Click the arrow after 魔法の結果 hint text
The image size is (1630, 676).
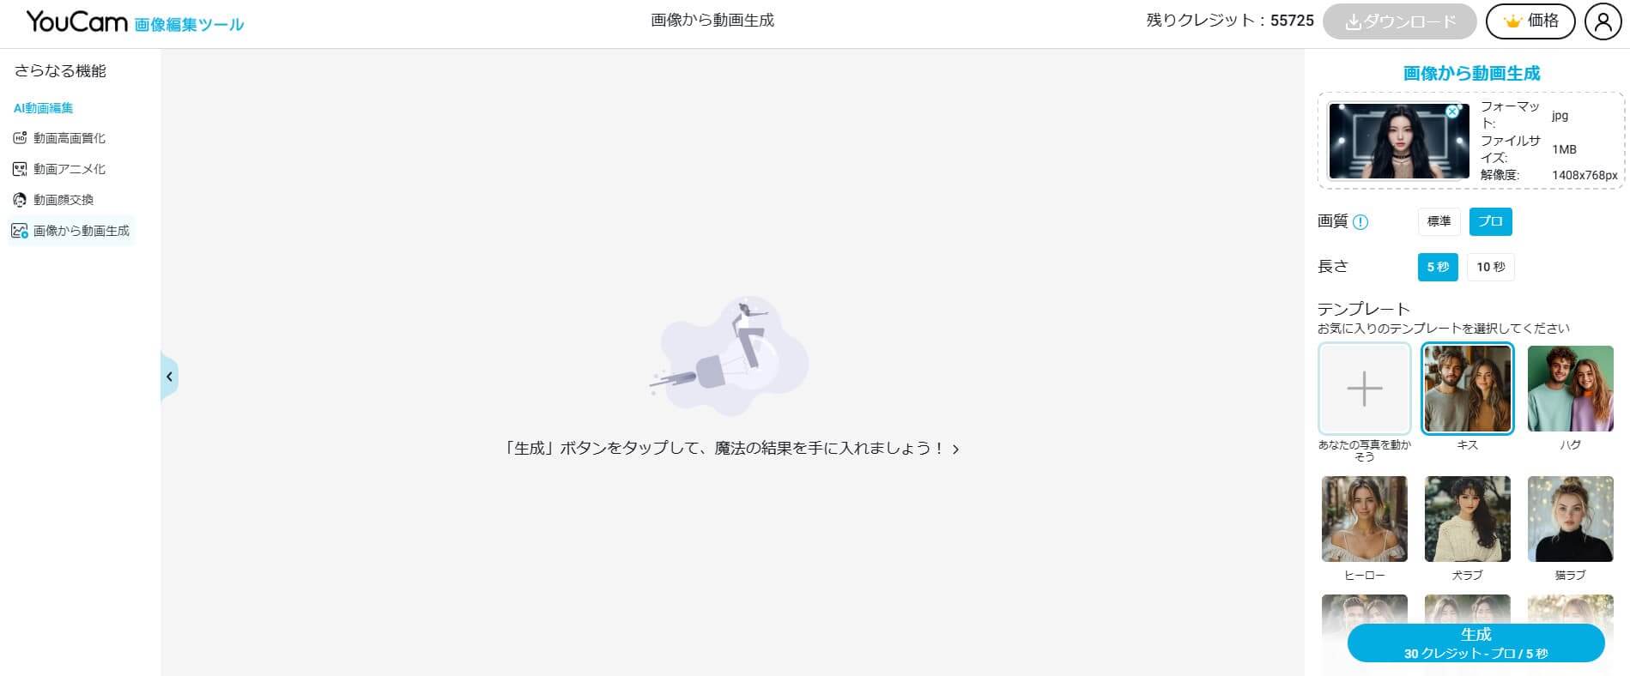[x=955, y=449]
